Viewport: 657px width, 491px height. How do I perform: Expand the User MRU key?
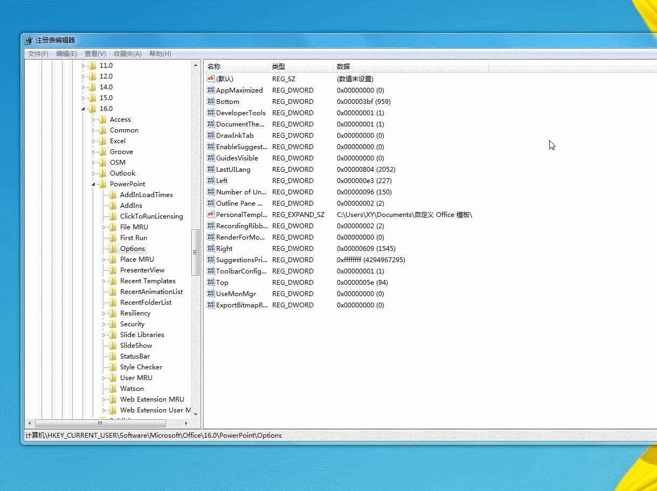104,378
